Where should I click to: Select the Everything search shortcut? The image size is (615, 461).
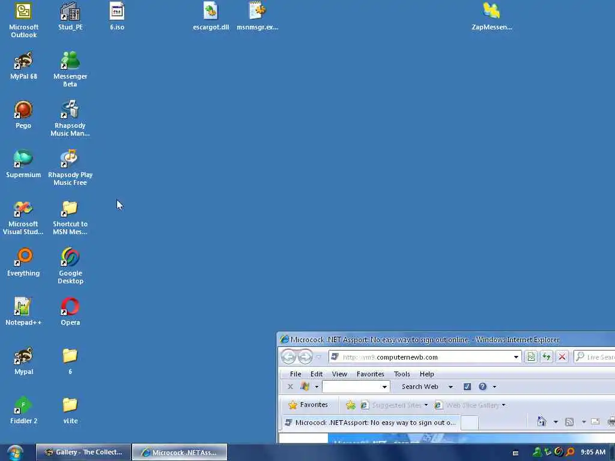pos(23,263)
